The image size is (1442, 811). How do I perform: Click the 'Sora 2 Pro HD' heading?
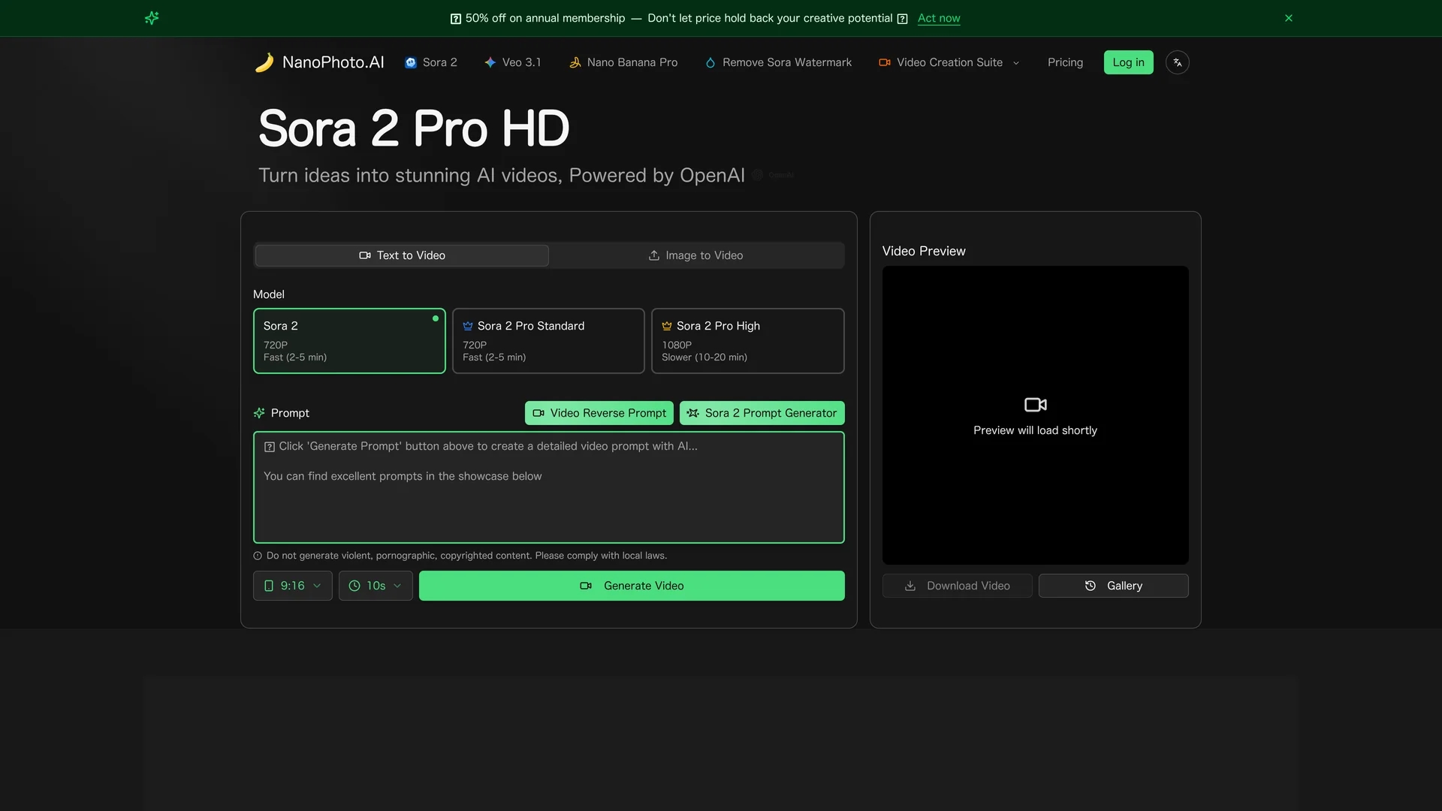[414, 128]
